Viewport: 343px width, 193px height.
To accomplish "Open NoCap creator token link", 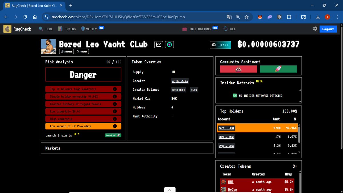I will 233,190.
